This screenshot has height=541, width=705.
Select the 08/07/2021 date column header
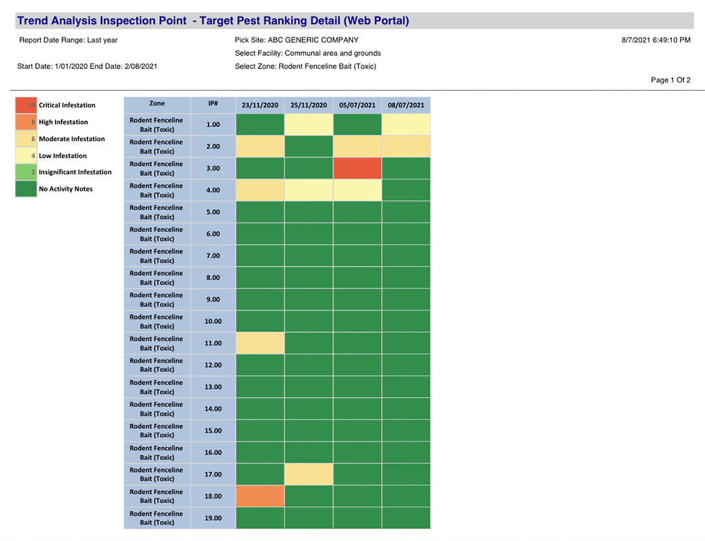(x=406, y=105)
